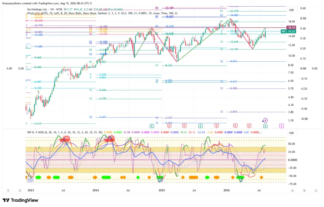The image size is (324, 207).
Task: Click the round B button on time axis
Action: (x=304, y=191)
